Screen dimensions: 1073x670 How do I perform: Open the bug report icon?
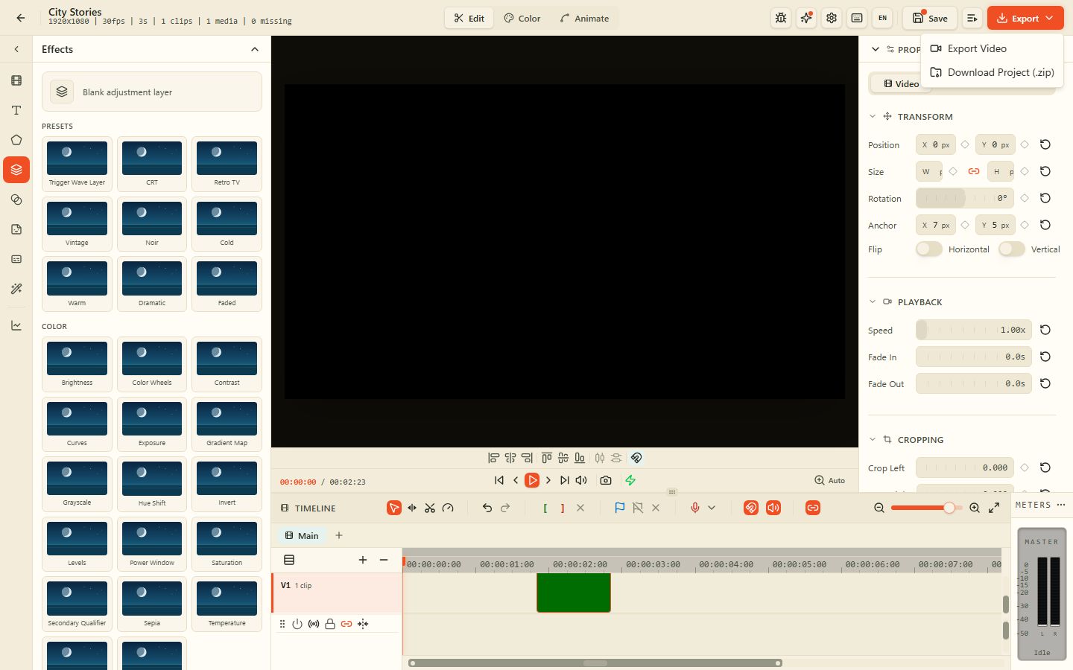781,18
